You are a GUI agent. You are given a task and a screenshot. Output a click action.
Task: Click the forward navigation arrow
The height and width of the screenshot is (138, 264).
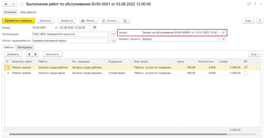[x=13, y=4]
